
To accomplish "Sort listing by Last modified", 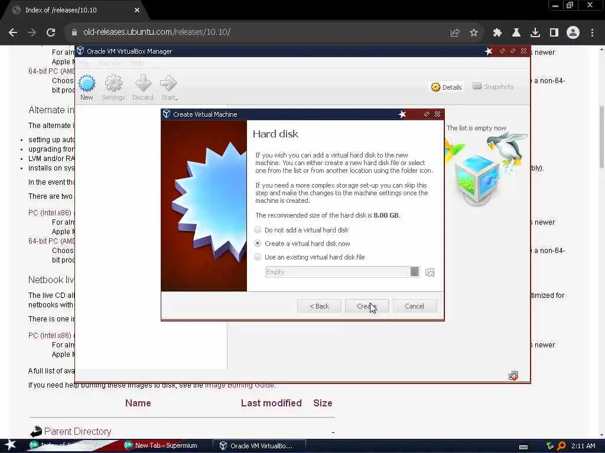I will (271, 403).
